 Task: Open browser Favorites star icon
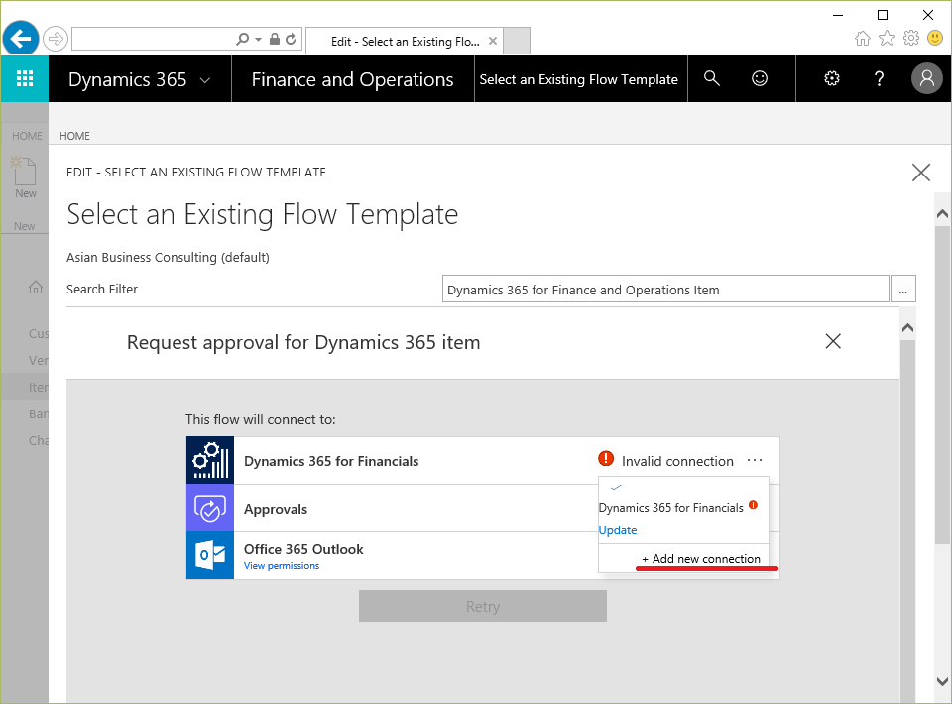tap(887, 39)
